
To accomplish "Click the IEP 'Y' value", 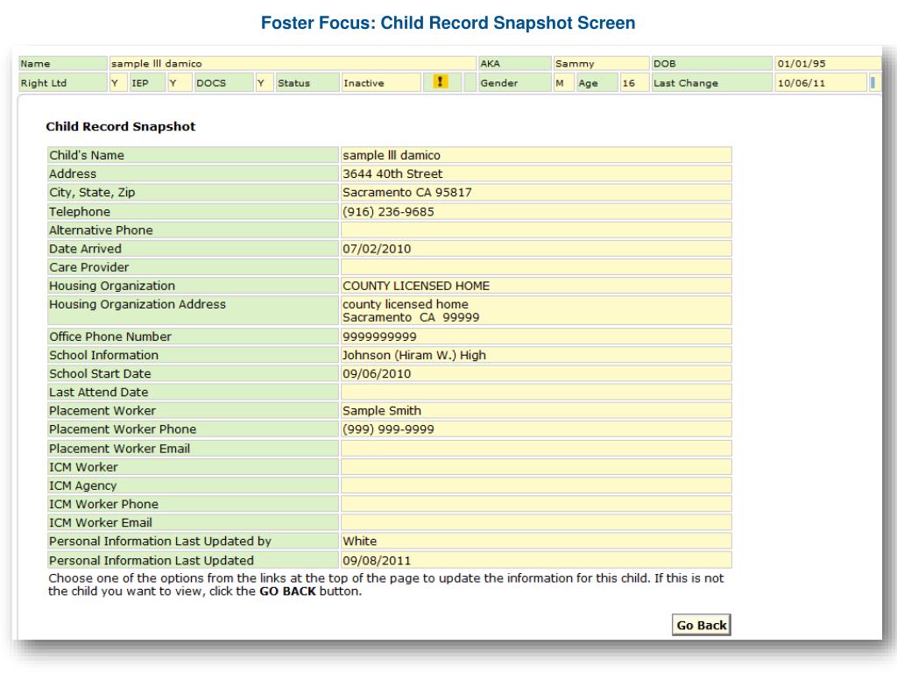I will (173, 83).
